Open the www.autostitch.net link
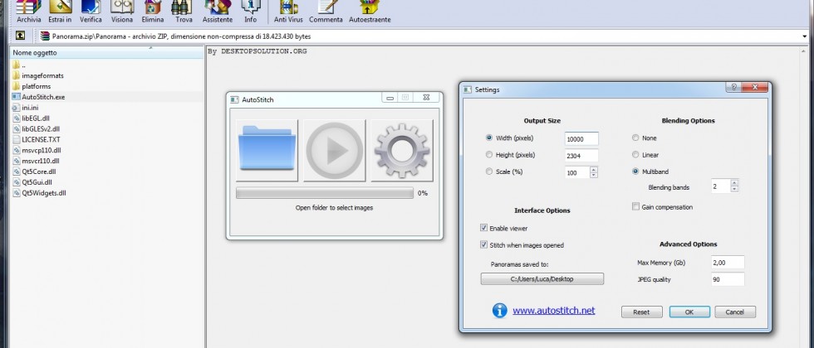Viewport: 814px width, 348px height. pyautogui.click(x=553, y=311)
